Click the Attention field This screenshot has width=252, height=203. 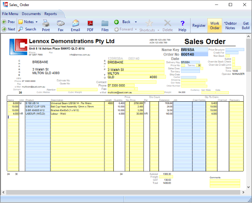[x=77, y=90]
